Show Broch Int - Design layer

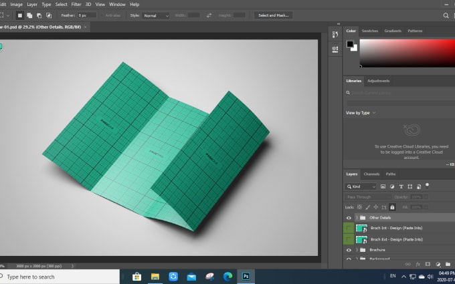coord(349,228)
